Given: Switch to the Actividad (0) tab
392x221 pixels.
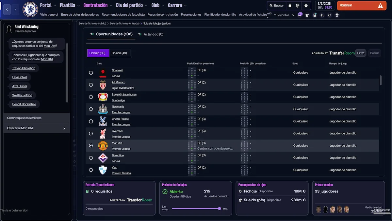Looking at the screenshot, I should [x=151, y=34].
